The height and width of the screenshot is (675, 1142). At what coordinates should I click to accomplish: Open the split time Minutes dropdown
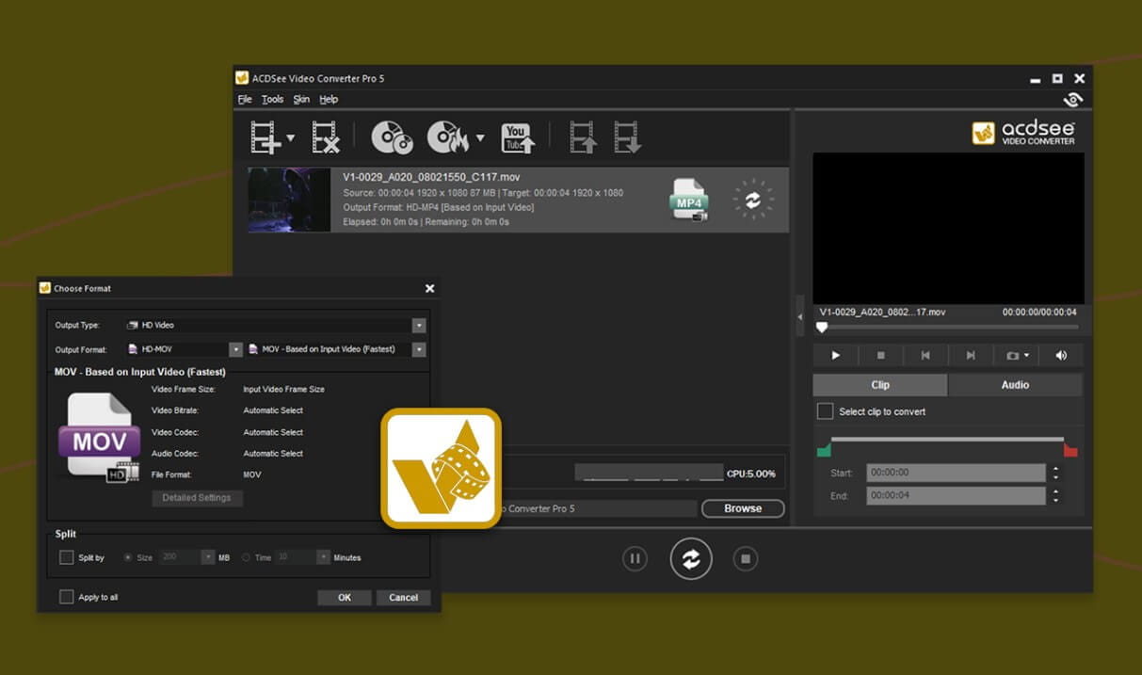pyautogui.click(x=324, y=557)
